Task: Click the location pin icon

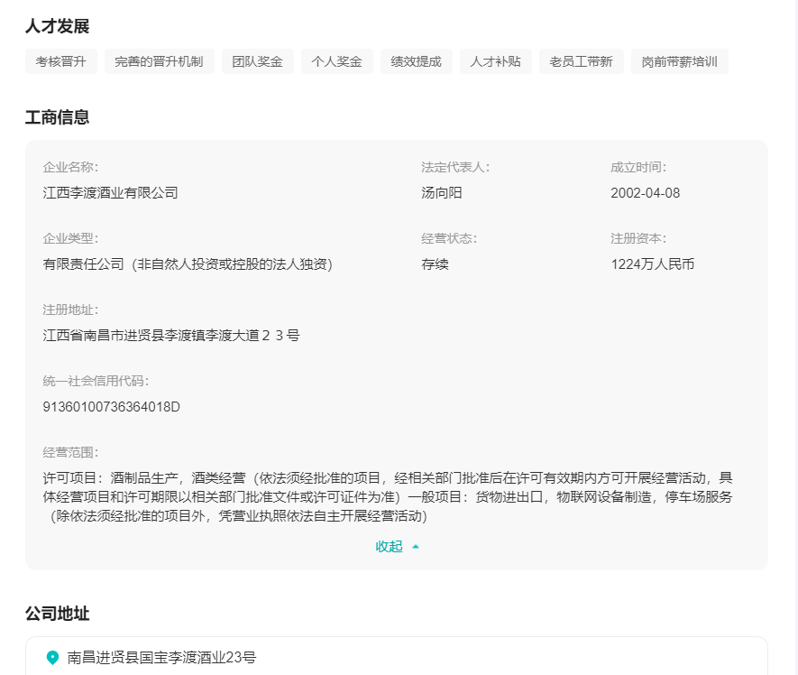Action: pyautogui.click(x=52, y=658)
